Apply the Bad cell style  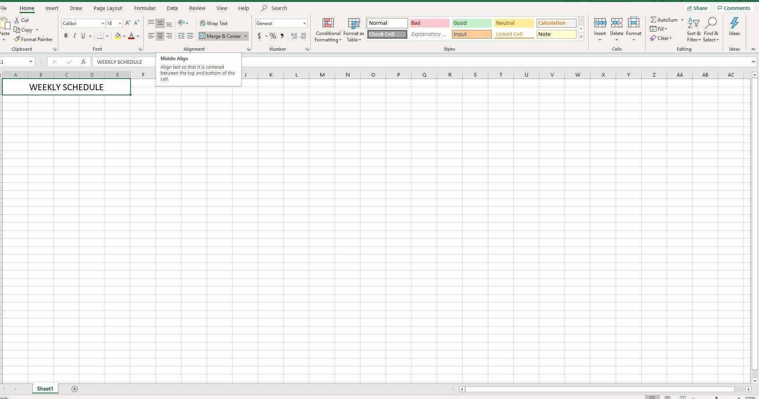coord(429,23)
